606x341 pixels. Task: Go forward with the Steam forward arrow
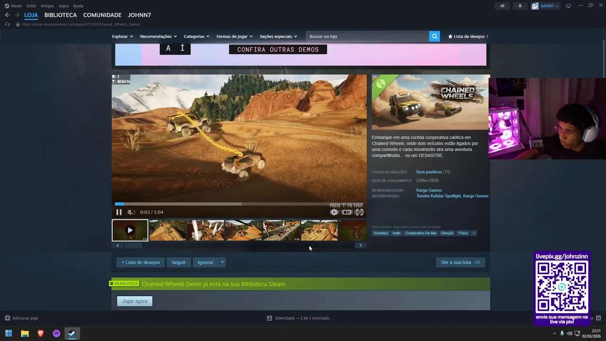tap(18, 15)
